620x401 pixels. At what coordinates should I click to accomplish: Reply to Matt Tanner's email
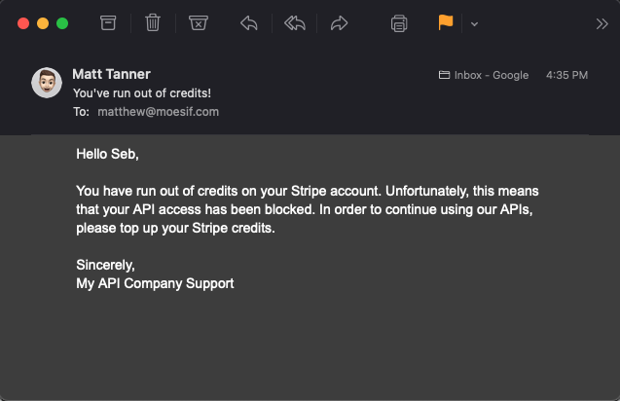[x=249, y=23]
